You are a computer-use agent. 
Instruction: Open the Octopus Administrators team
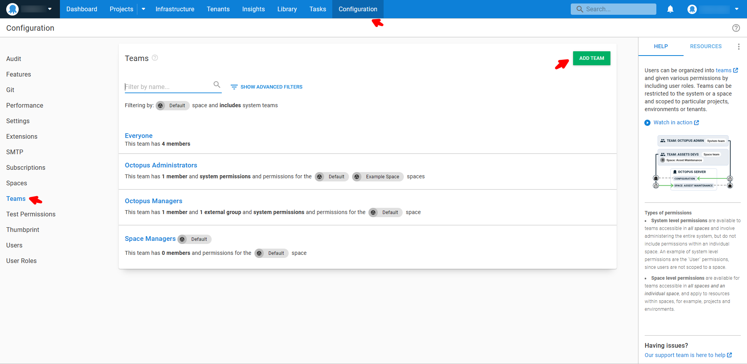point(161,165)
